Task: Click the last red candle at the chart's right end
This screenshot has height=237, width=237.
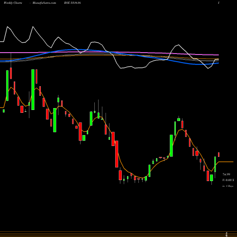Action: click(x=219, y=155)
